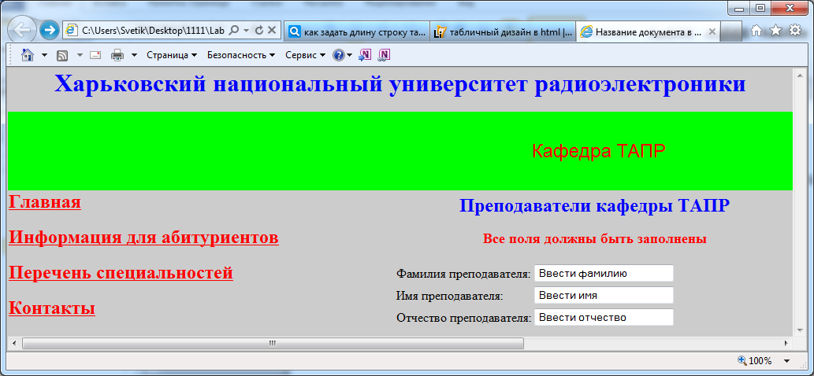Open Favorites with the star icon
The image size is (814, 376).
tap(775, 31)
